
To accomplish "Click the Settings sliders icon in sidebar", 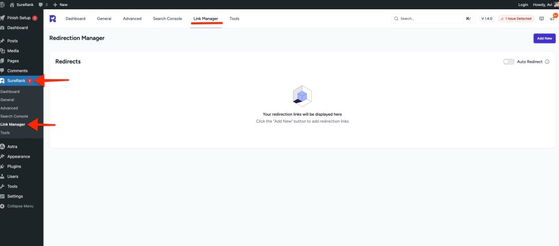I will tap(2, 196).
